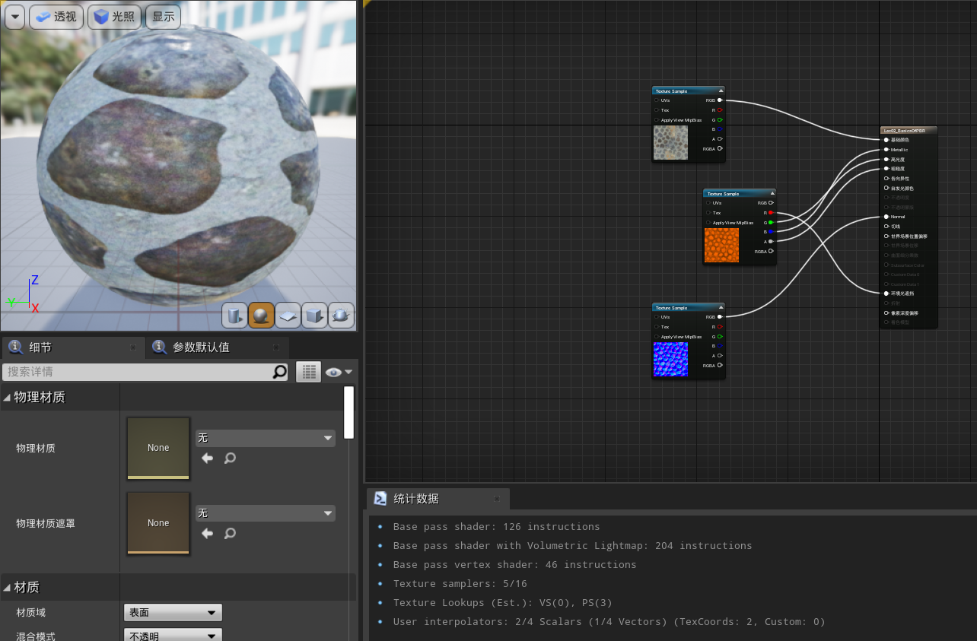Viewport: 977px width, 641px height.
Task: Collapse the 材质 category section
Action: 8,587
